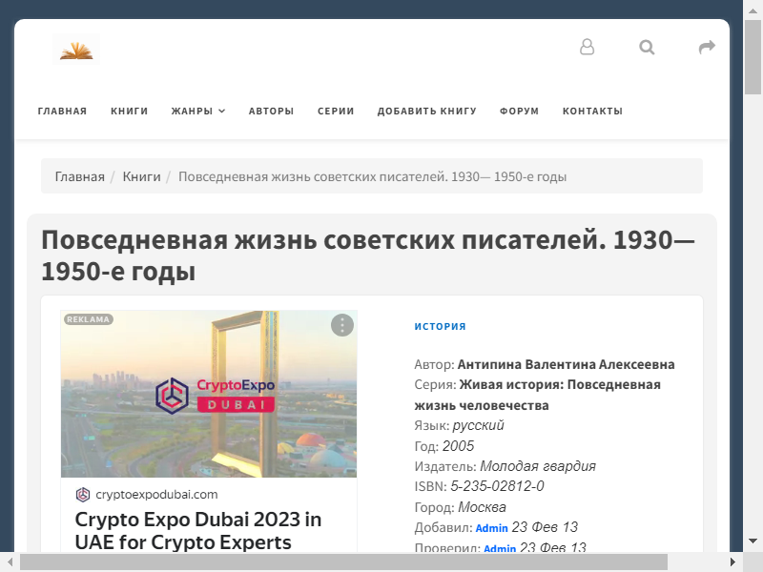This screenshot has height=572, width=763.
Task: Open the Серии menu item
Action: [336, 111]
